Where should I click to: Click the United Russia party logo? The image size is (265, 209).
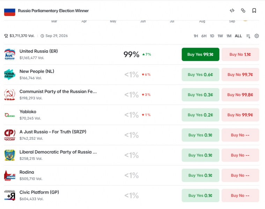[x=10, y=54]
